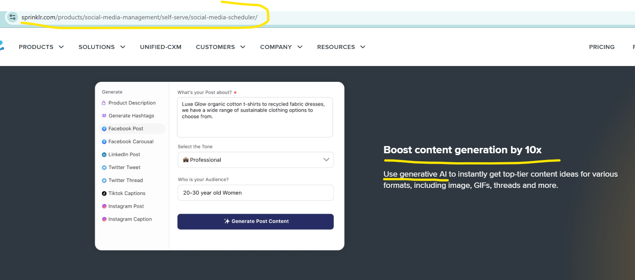Viewport: 635px width, 280px height.
Task: Select Facebook Carousal option
Action: (x=132, y=142)
